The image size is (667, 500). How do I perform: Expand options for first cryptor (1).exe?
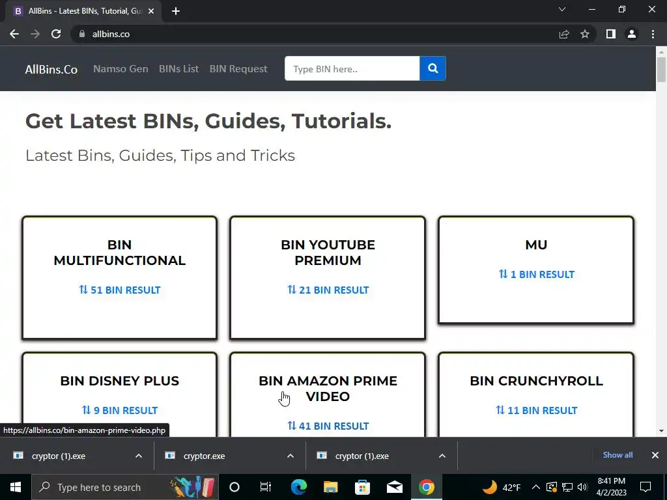(139, 456)
